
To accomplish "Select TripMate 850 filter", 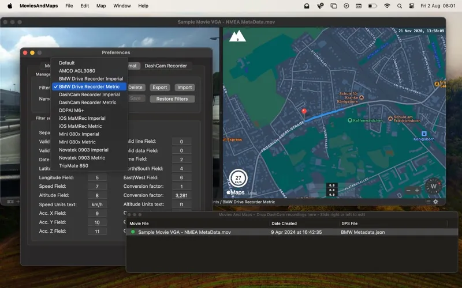I will [90, 166].
